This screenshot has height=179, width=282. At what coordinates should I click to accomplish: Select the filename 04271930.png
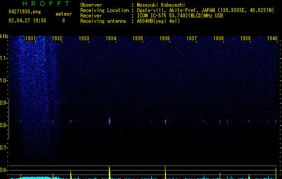click(25, 12)
